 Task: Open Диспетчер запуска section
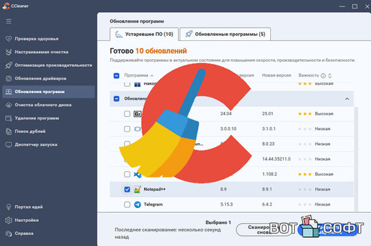click(36, 144)
